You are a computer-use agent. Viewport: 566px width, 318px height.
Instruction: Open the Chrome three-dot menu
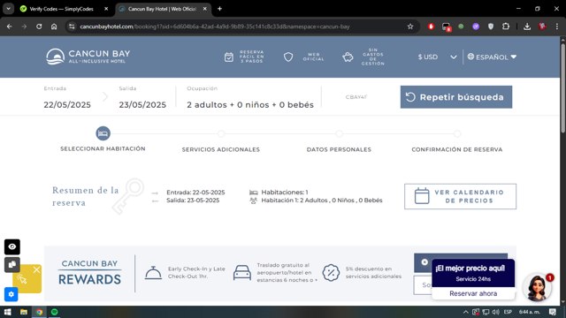(x=557, y=26)
